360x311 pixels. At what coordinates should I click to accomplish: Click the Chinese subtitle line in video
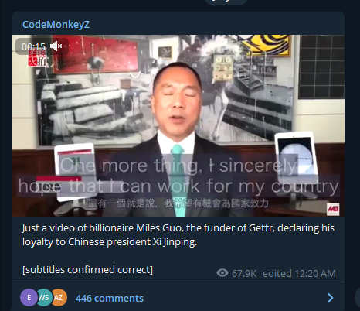(x=178, y=203)
